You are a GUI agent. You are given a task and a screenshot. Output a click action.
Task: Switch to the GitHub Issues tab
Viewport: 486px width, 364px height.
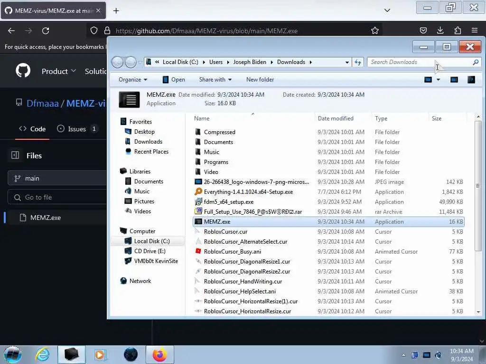[77, 129]
